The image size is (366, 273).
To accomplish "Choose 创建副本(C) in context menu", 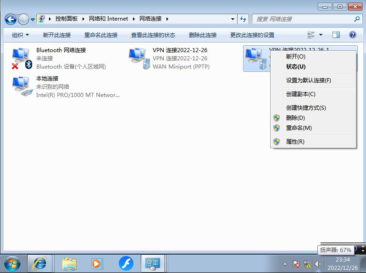I will click(x=313, y=94).
